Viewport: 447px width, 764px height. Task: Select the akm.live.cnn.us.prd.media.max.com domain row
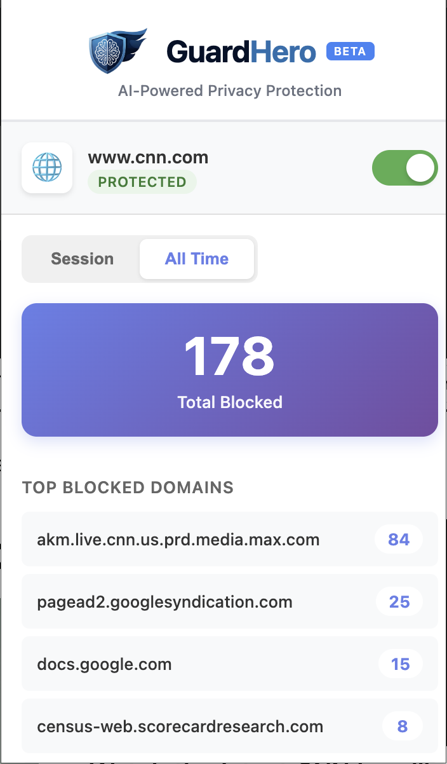tap(178, 540)
